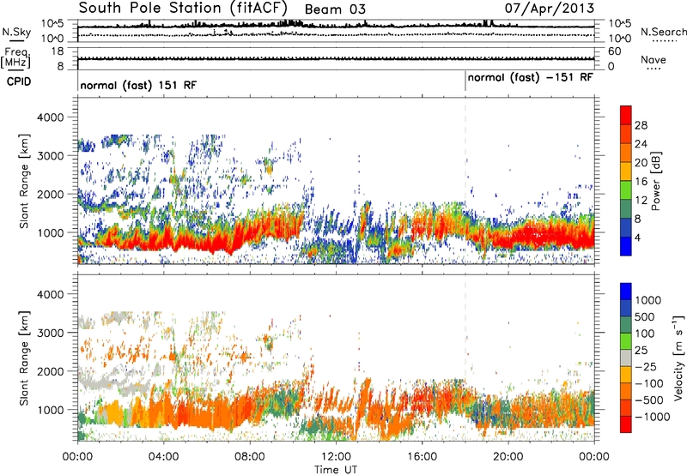Image resolution: width=687 pixels, height=475 pixels.
Task: Click the '4000' tick on the velocity panel
Action: (x=50, y=294)
